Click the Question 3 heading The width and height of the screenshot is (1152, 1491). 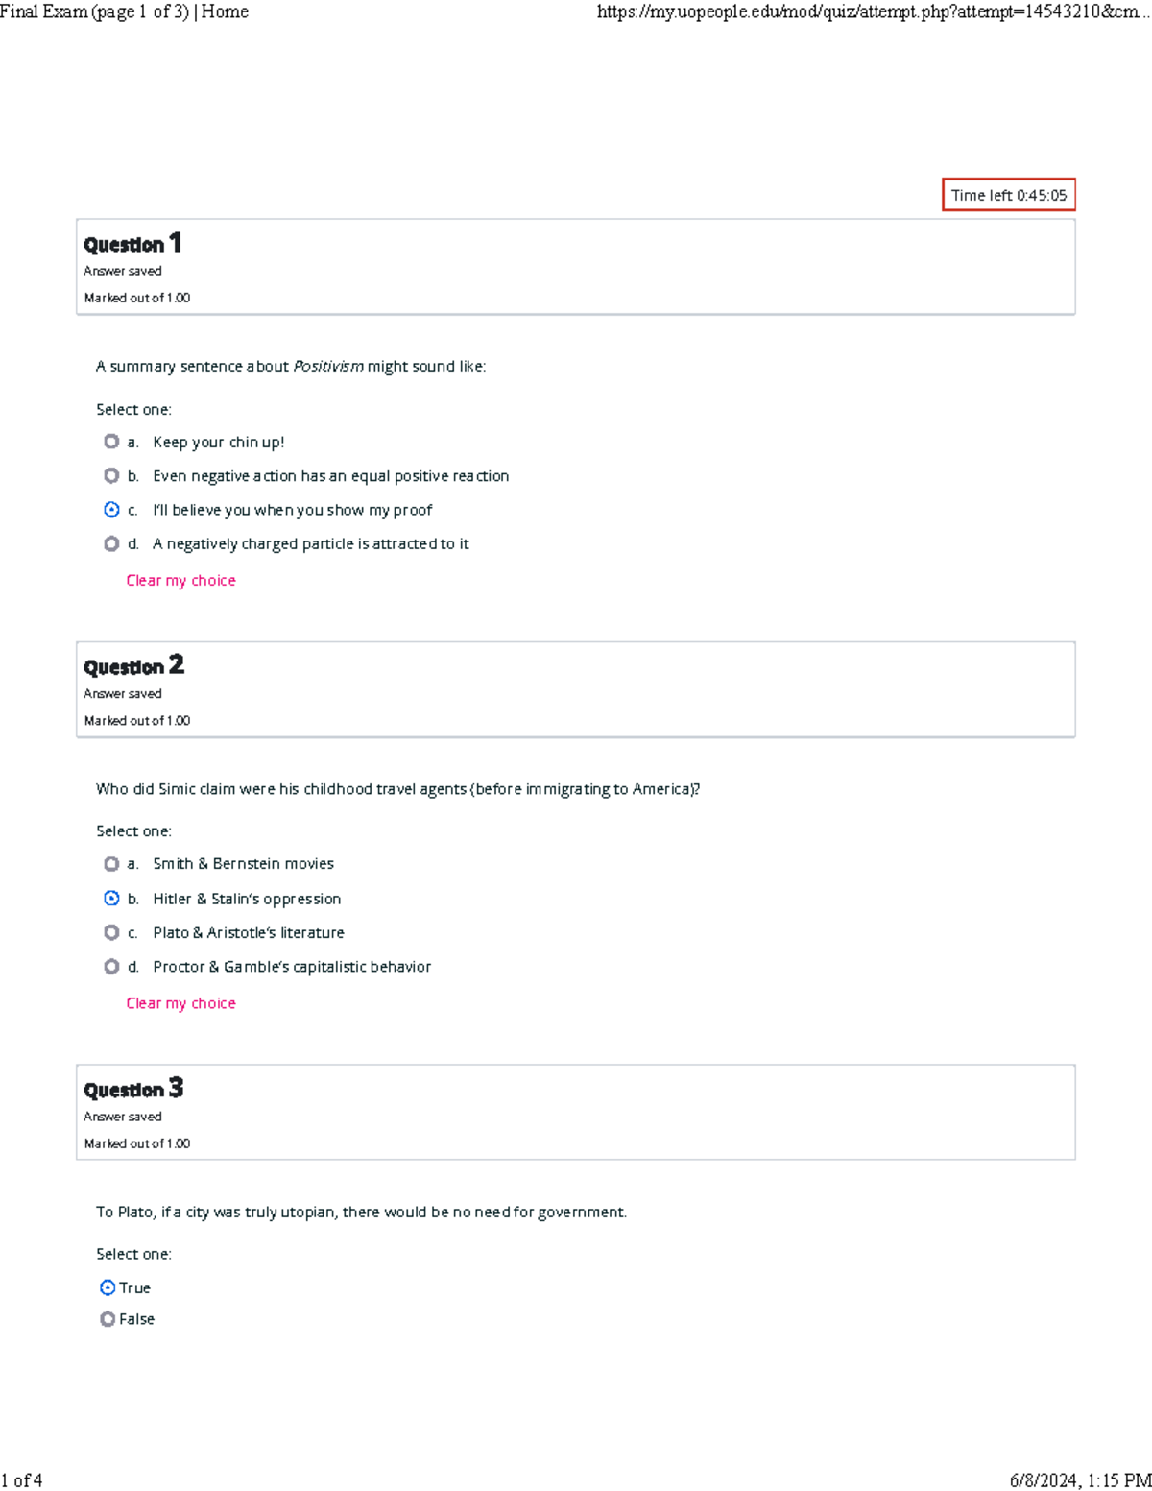coord(133,1089)
